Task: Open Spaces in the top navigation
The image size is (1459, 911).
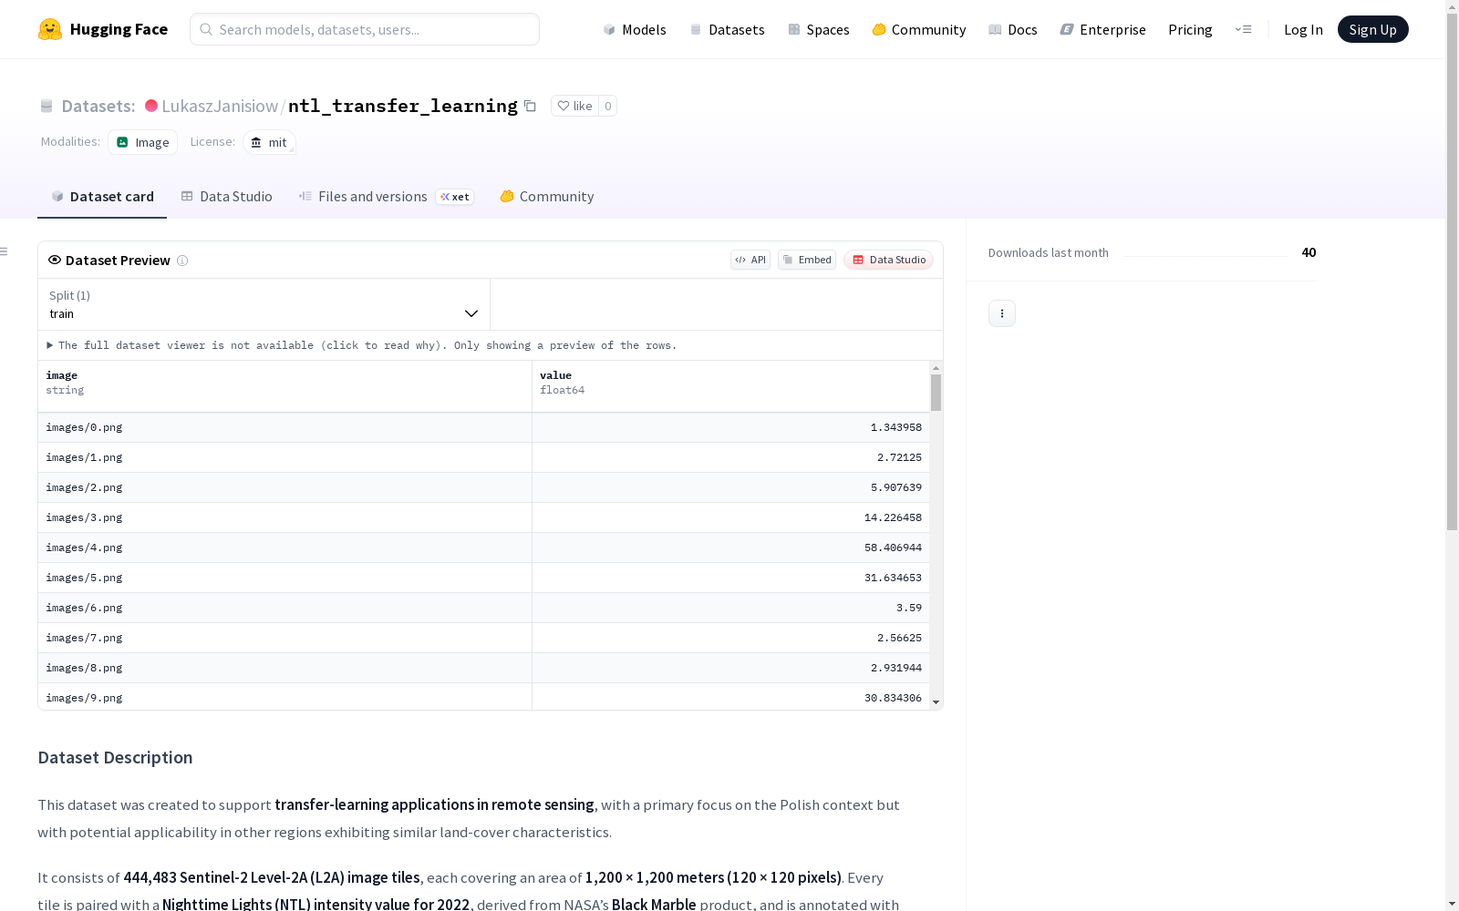Action: tap(819, 29)
